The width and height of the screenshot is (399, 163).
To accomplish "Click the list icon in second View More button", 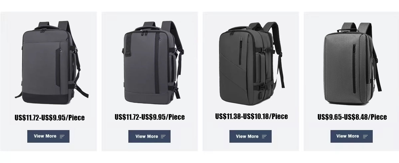I will [163, 136].
